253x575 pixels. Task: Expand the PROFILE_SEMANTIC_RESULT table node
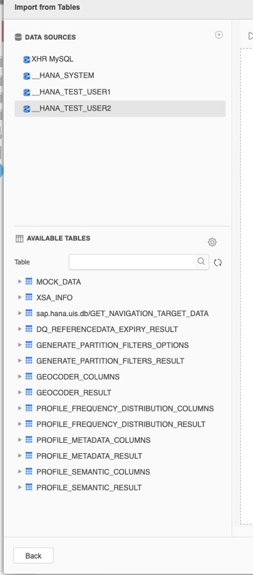pyautogui.click(x=20, y=487)
